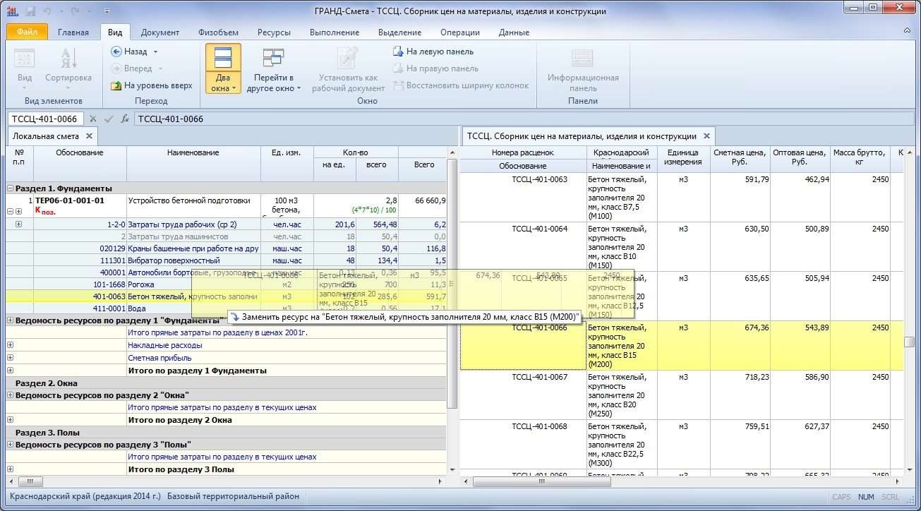Click the Назад navigation button
The width and height of the screenshot is (921, 511).
129,52
